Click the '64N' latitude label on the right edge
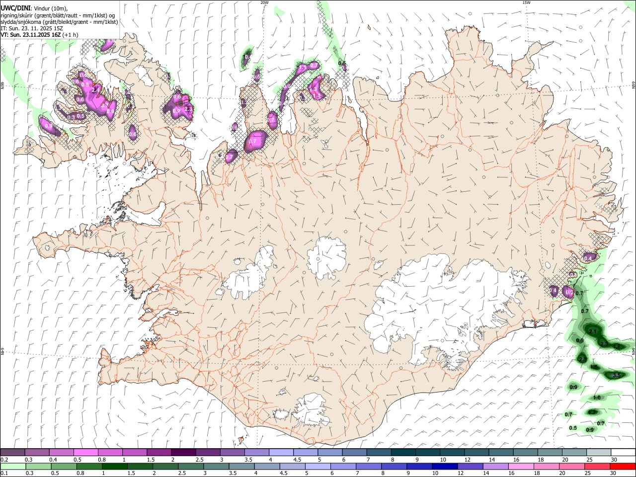 [x=634, y=351]
